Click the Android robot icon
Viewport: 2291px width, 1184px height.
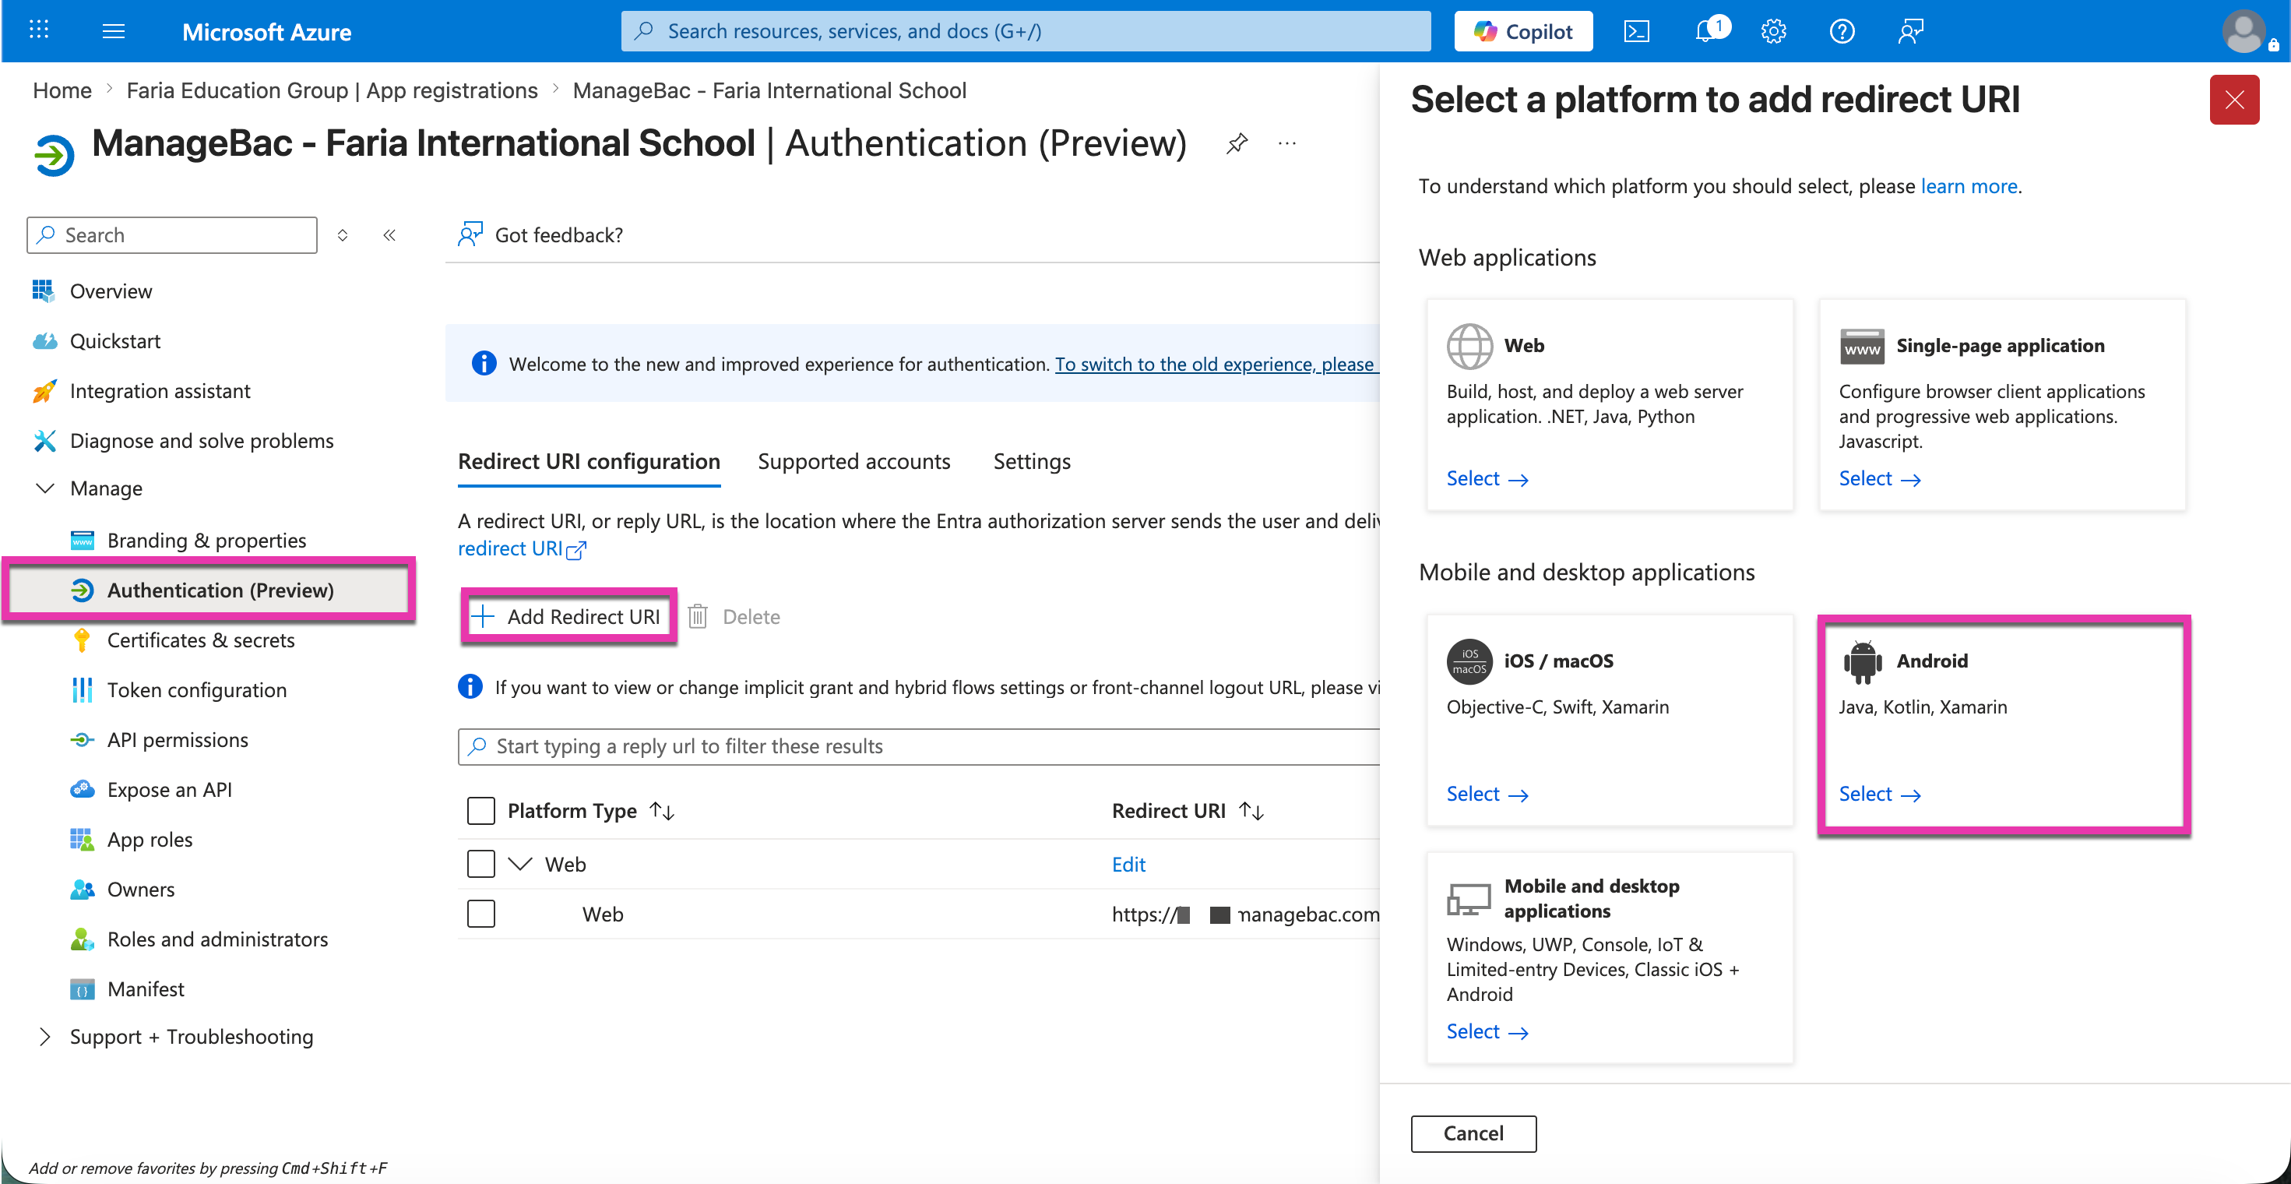click(x=1863, y=662)
